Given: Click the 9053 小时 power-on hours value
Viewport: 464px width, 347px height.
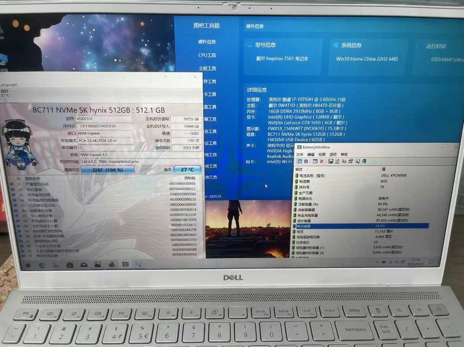Looking at the screenshot, I should [186, 147].
